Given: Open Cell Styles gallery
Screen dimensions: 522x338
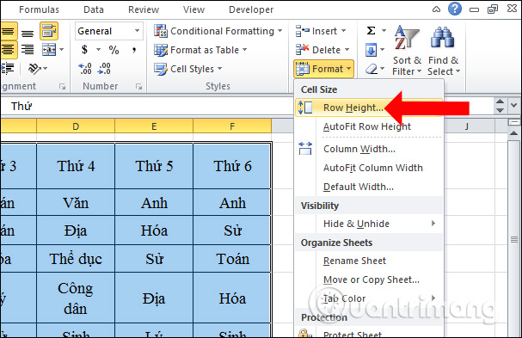Looking at the screenshot, I should tap(188, 69).
